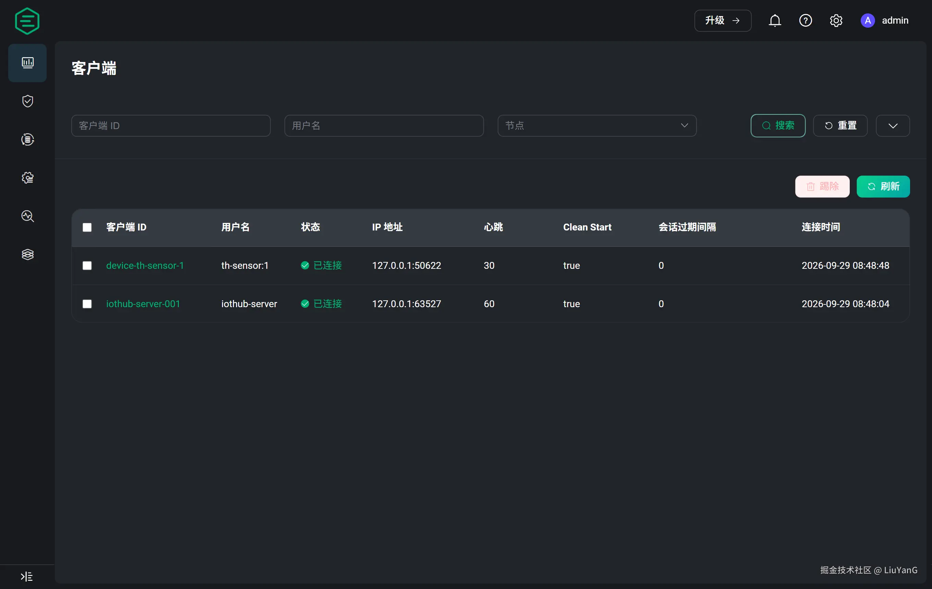Click username iothub-server cell
Viewport: 932px width, 589px height.
(x=249, y=304)
